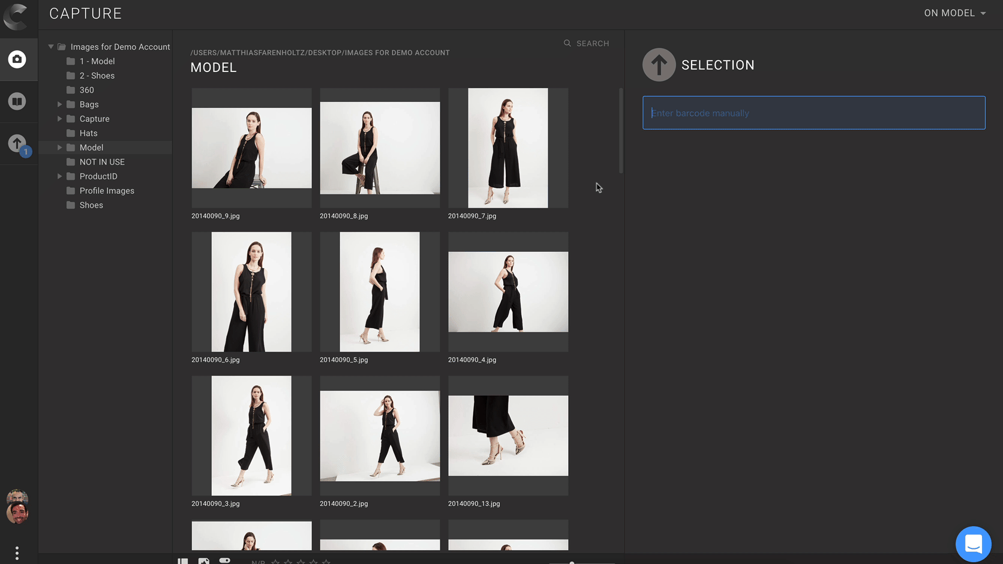1003x564 pixels.
Task: Select thumbnail 20140090_13.jpg
Action: point(508,436)
